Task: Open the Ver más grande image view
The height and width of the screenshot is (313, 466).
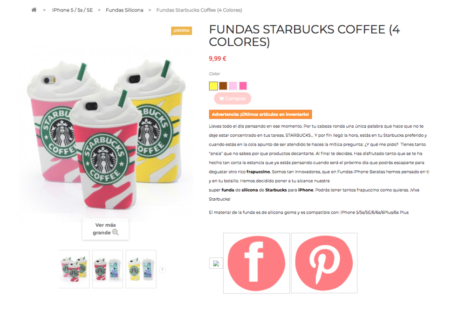Action: tap(105, 229)
